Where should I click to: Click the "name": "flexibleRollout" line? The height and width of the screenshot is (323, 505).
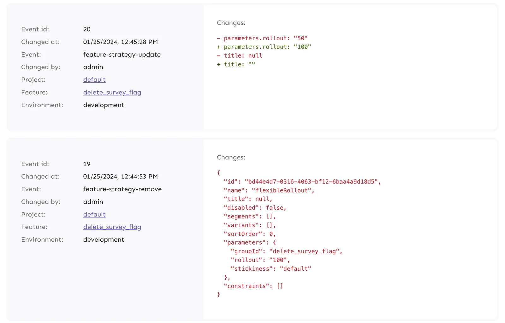pyautogui.click(x=269, y=190)
